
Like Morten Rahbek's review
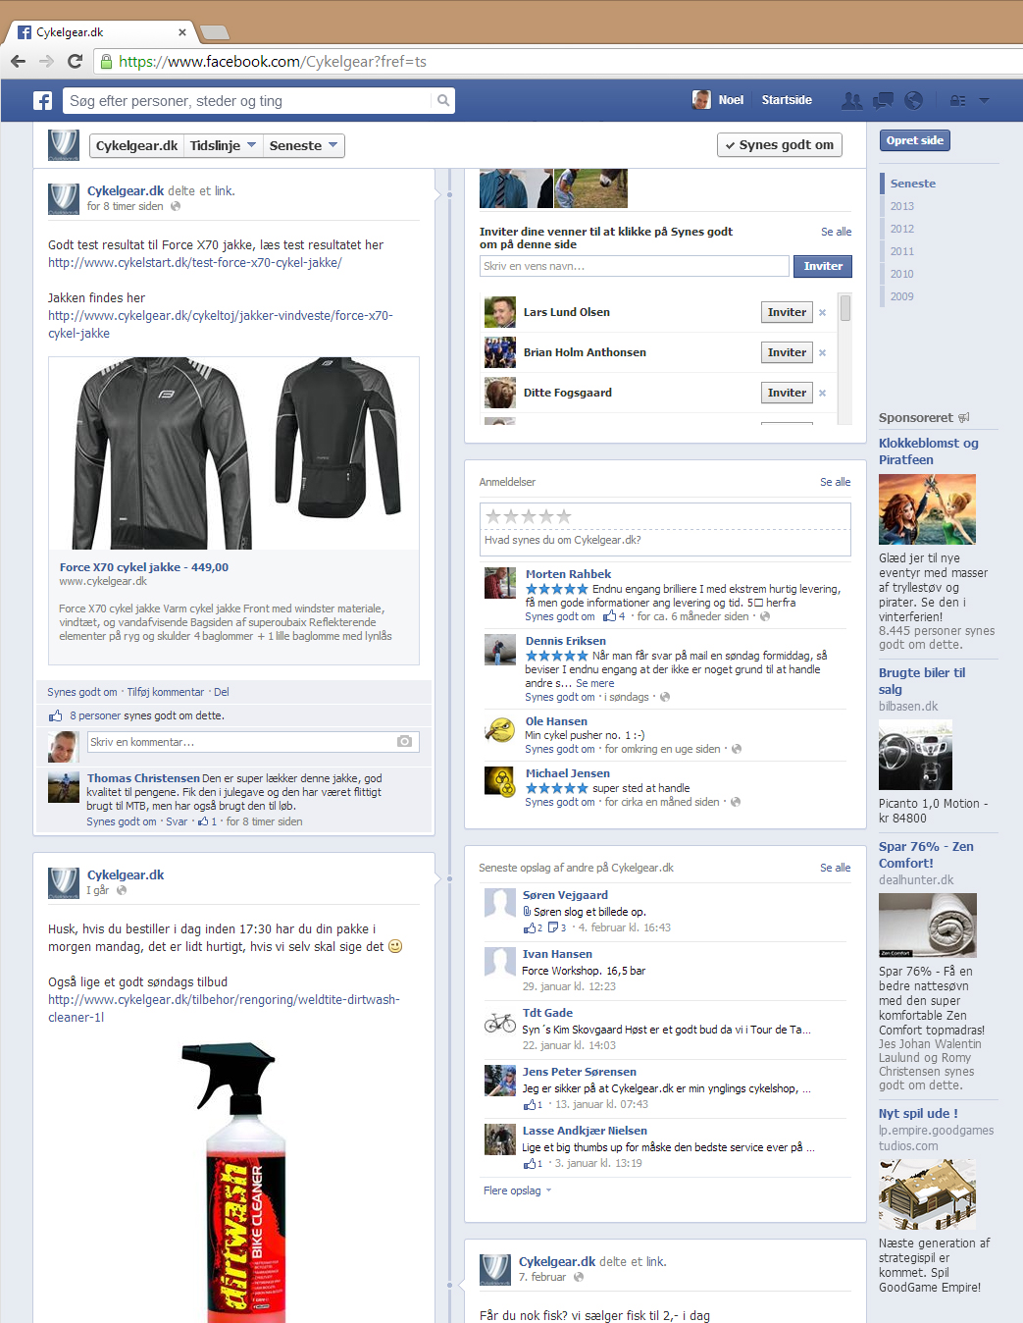coord(559,616)
